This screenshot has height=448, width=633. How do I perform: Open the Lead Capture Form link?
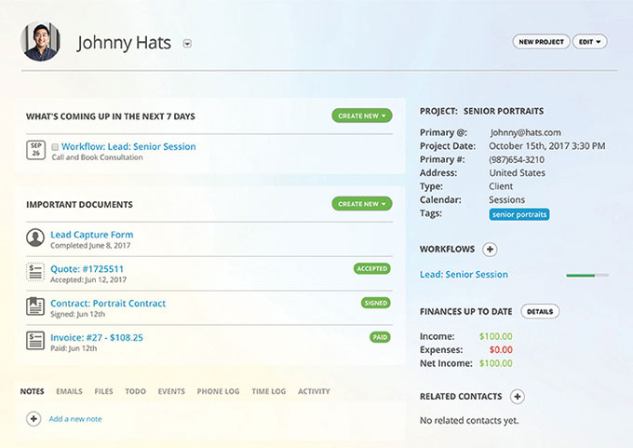[x=91, y=235]
